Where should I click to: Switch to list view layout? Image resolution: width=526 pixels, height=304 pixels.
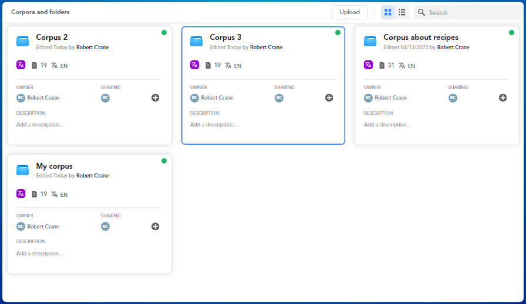[x=402, y=12]
